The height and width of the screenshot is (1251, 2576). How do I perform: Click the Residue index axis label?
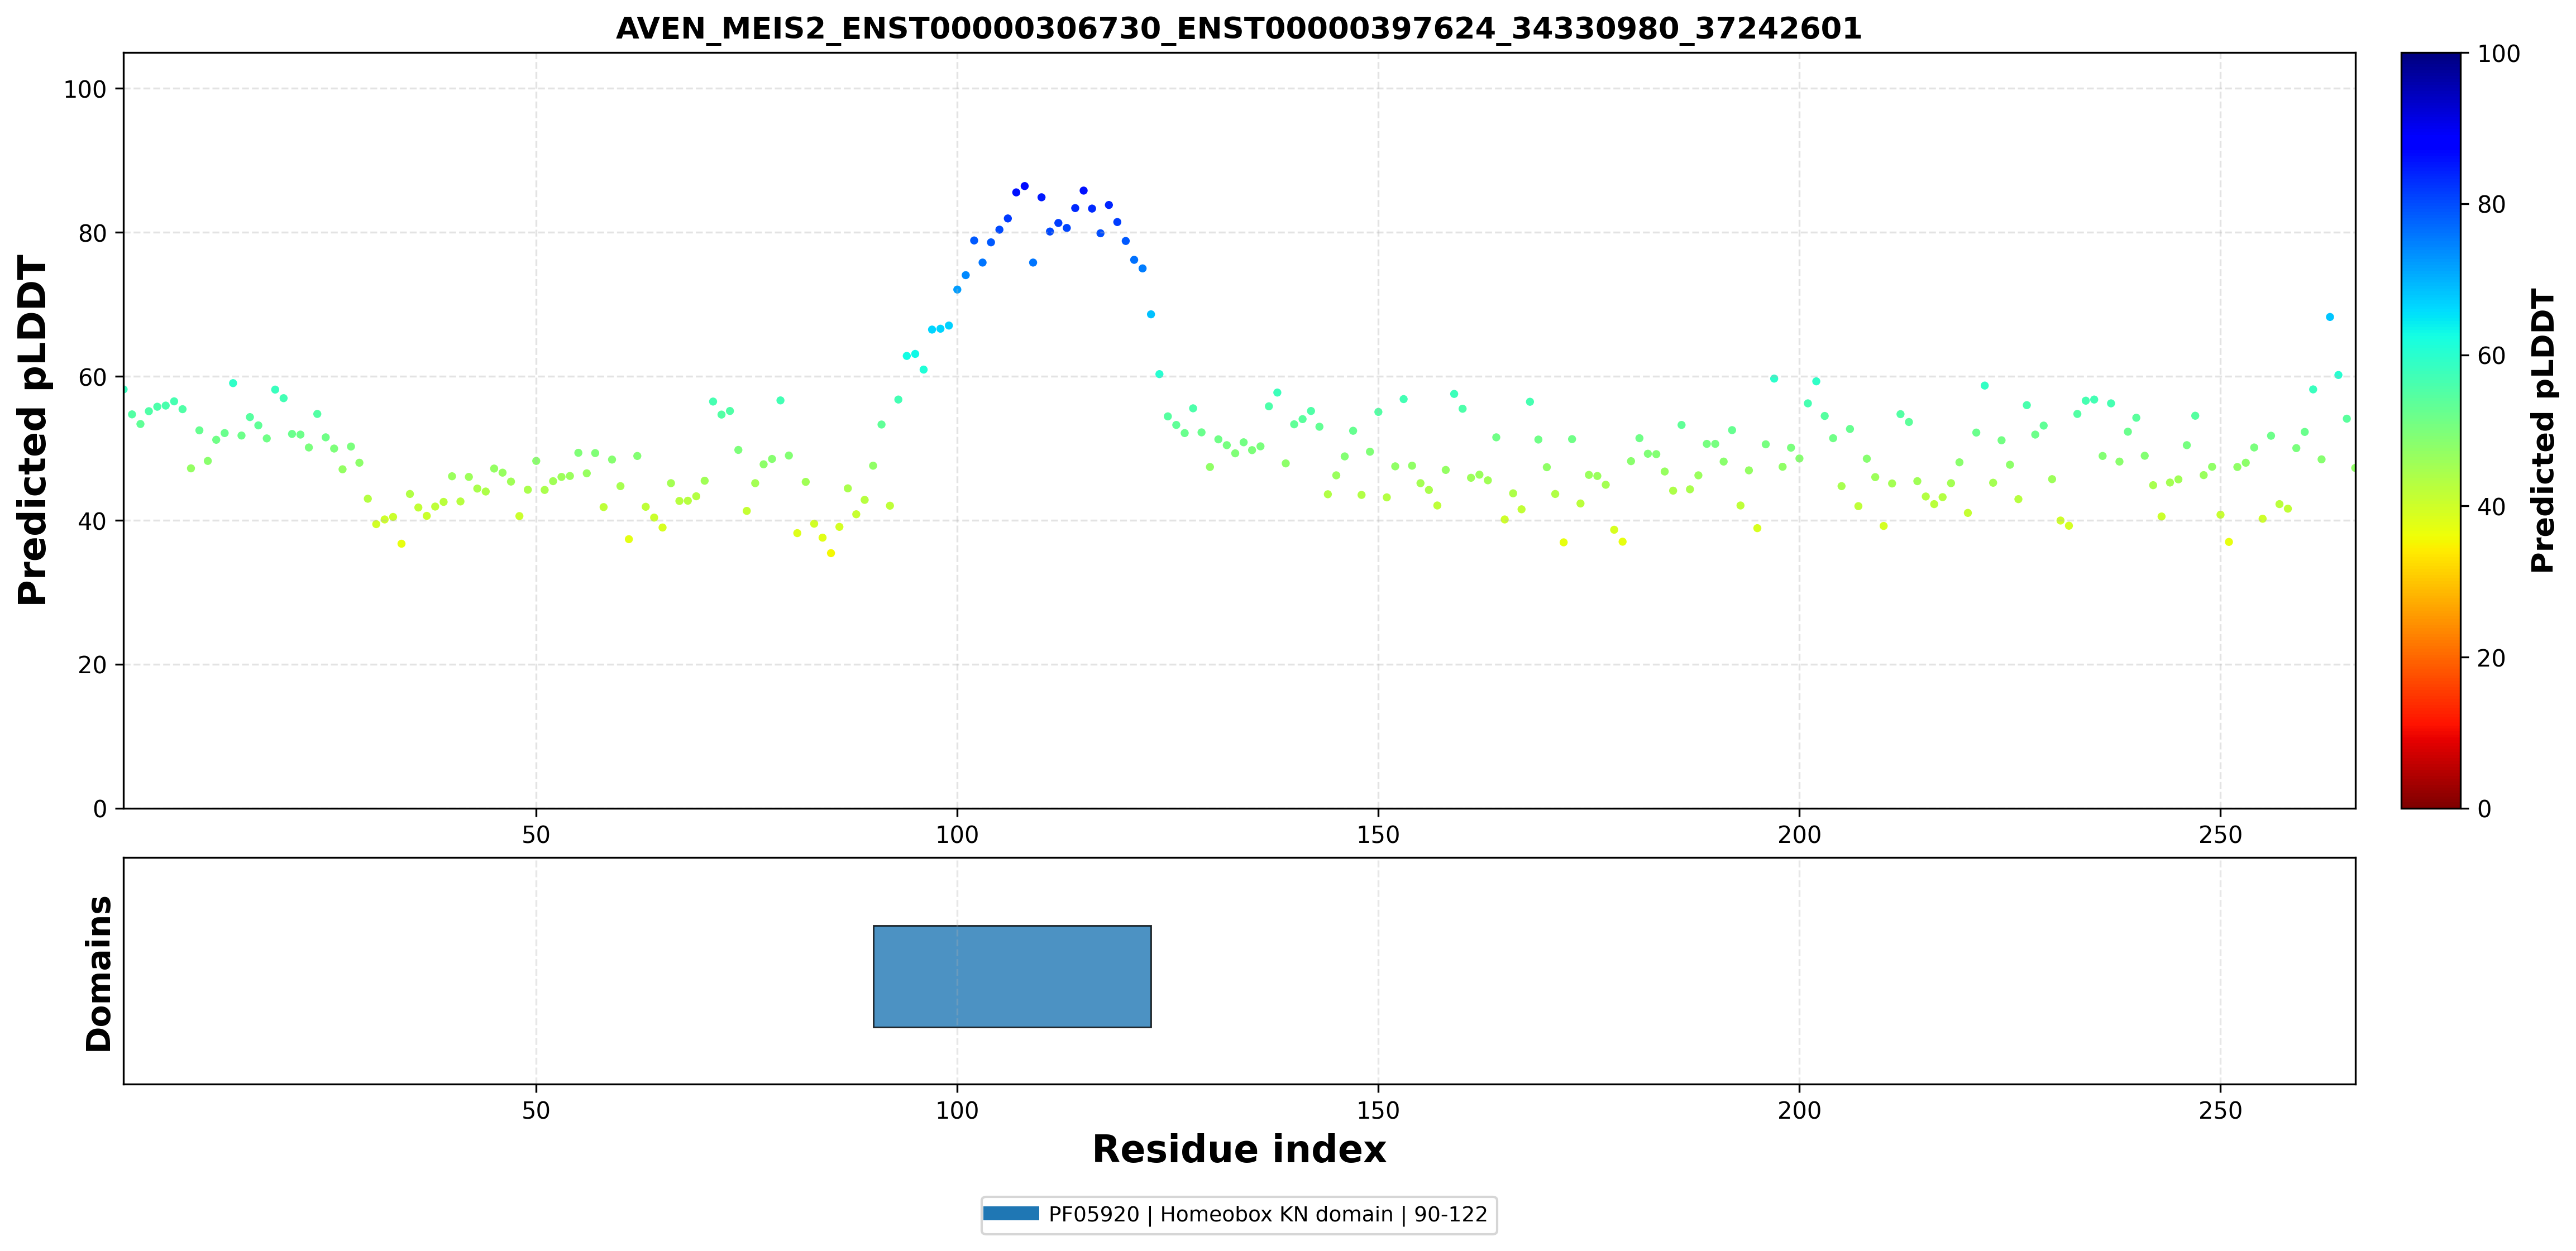pos(1238,1149)
